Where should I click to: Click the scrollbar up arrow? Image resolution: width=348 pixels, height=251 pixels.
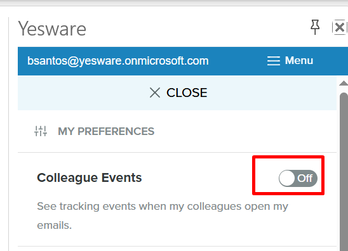pyautogui.click(x=344, y=83)
